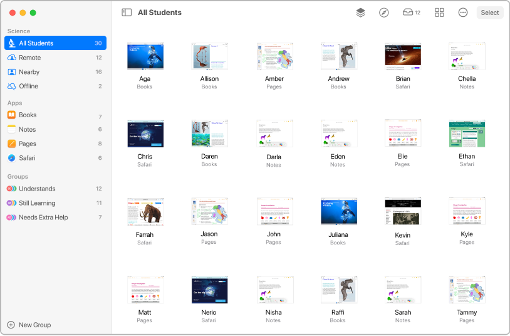Show Remote students list

coord(55,58)
